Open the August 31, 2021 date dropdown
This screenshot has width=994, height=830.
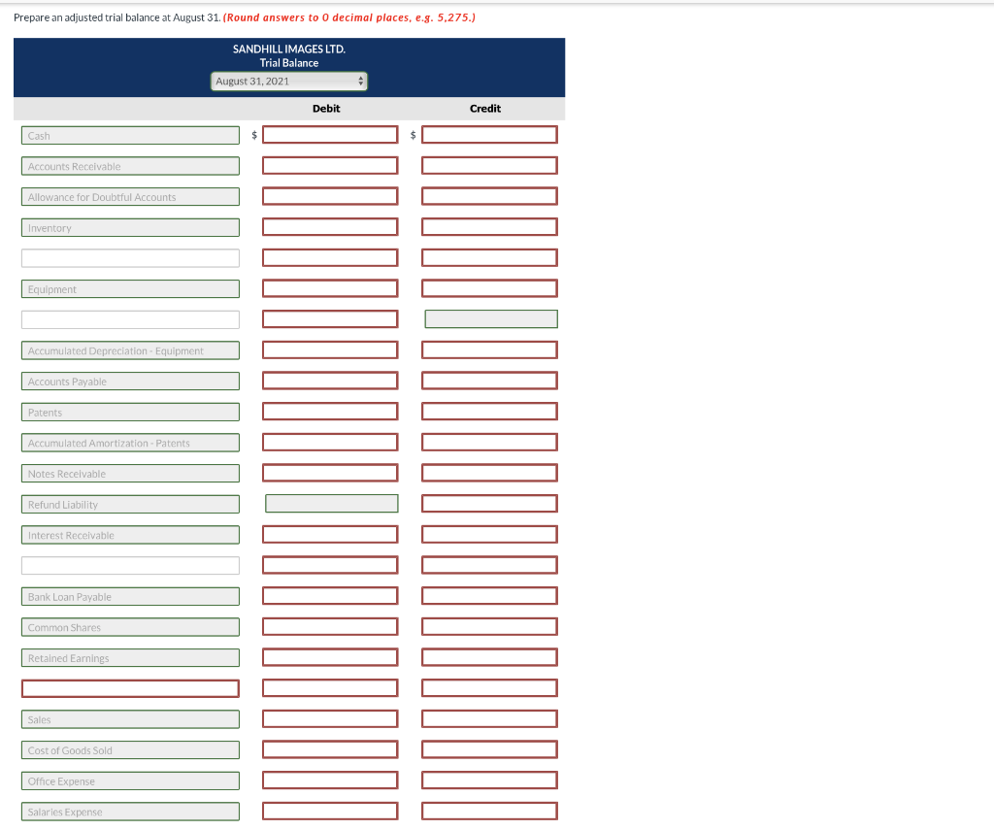coord(289,82)
